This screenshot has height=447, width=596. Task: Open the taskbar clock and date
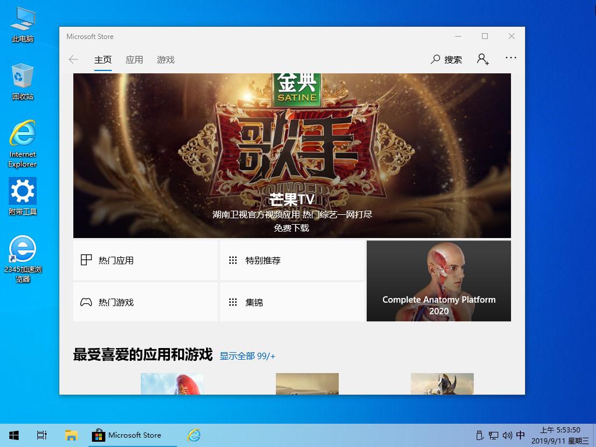click(560, 435)
